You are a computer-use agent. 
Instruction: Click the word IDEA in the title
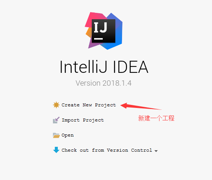point(131,67)
